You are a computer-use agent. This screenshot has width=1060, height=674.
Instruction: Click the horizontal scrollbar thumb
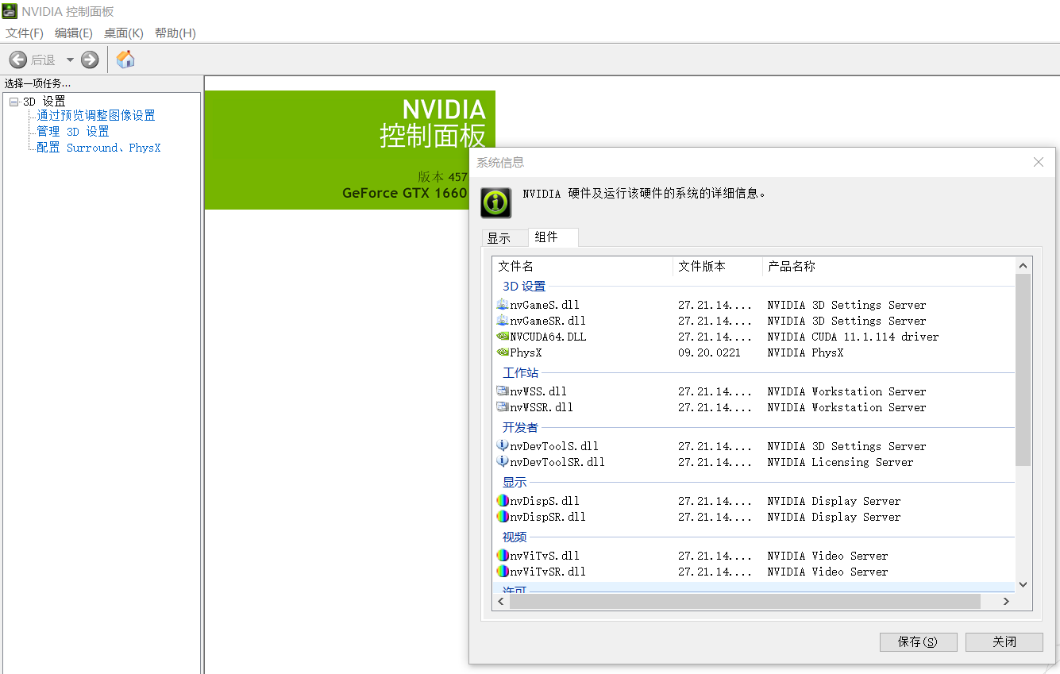click(745, 602)
